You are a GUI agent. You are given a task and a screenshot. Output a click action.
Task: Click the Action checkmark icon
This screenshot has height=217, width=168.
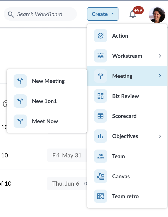point(100,36)
